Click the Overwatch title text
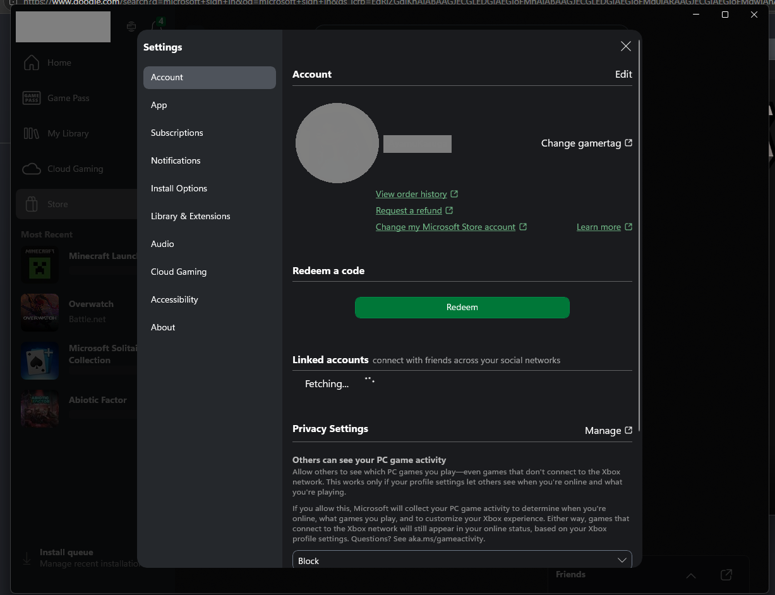 tap(91, 304)
